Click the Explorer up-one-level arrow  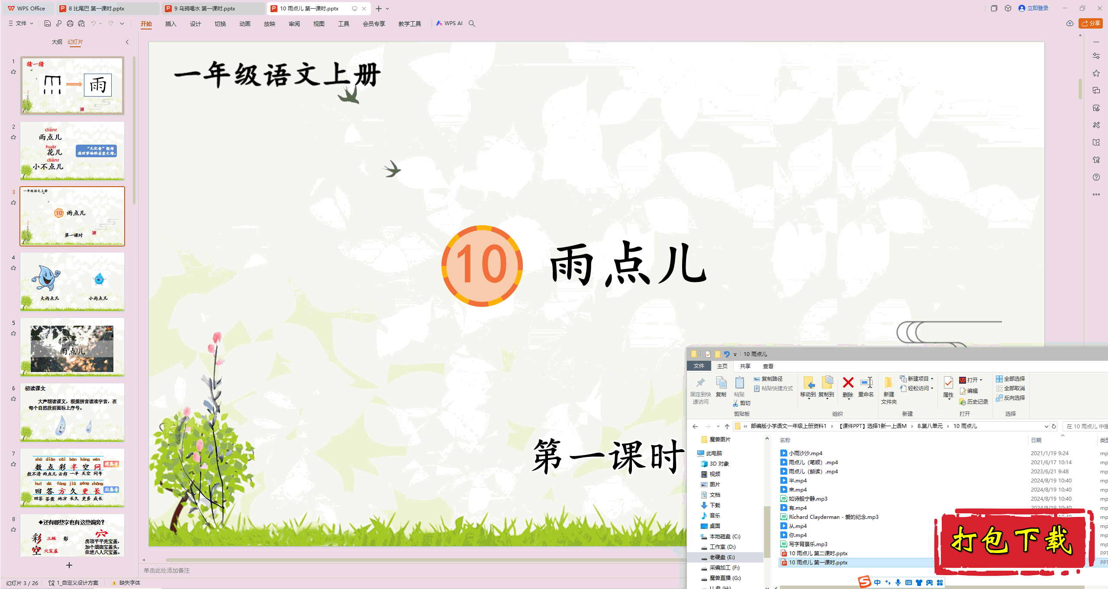727,426
